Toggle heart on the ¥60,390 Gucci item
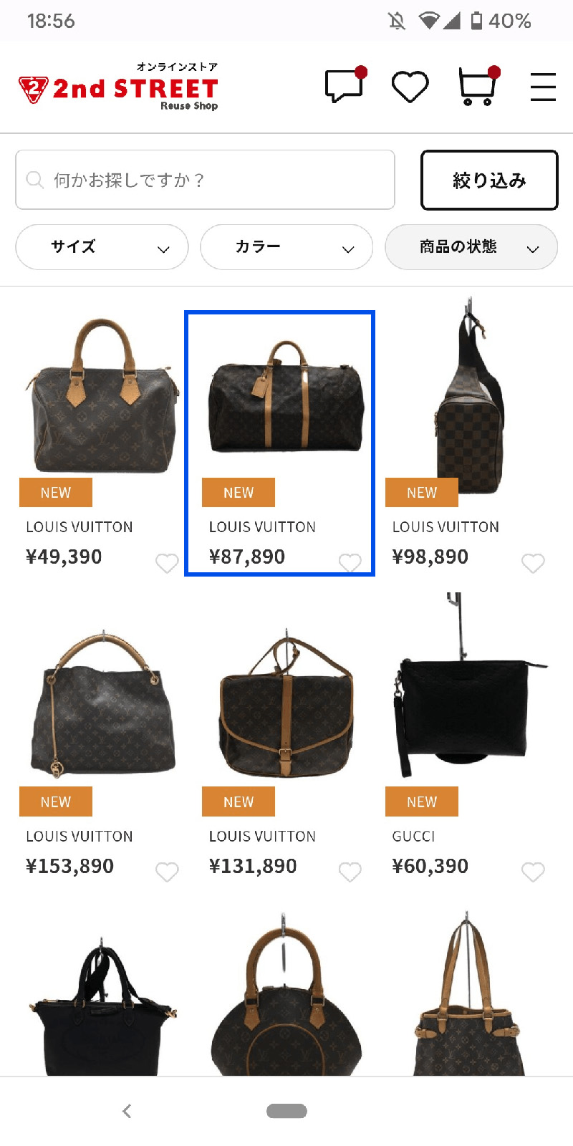573x1146 pixels. (533, 872)
